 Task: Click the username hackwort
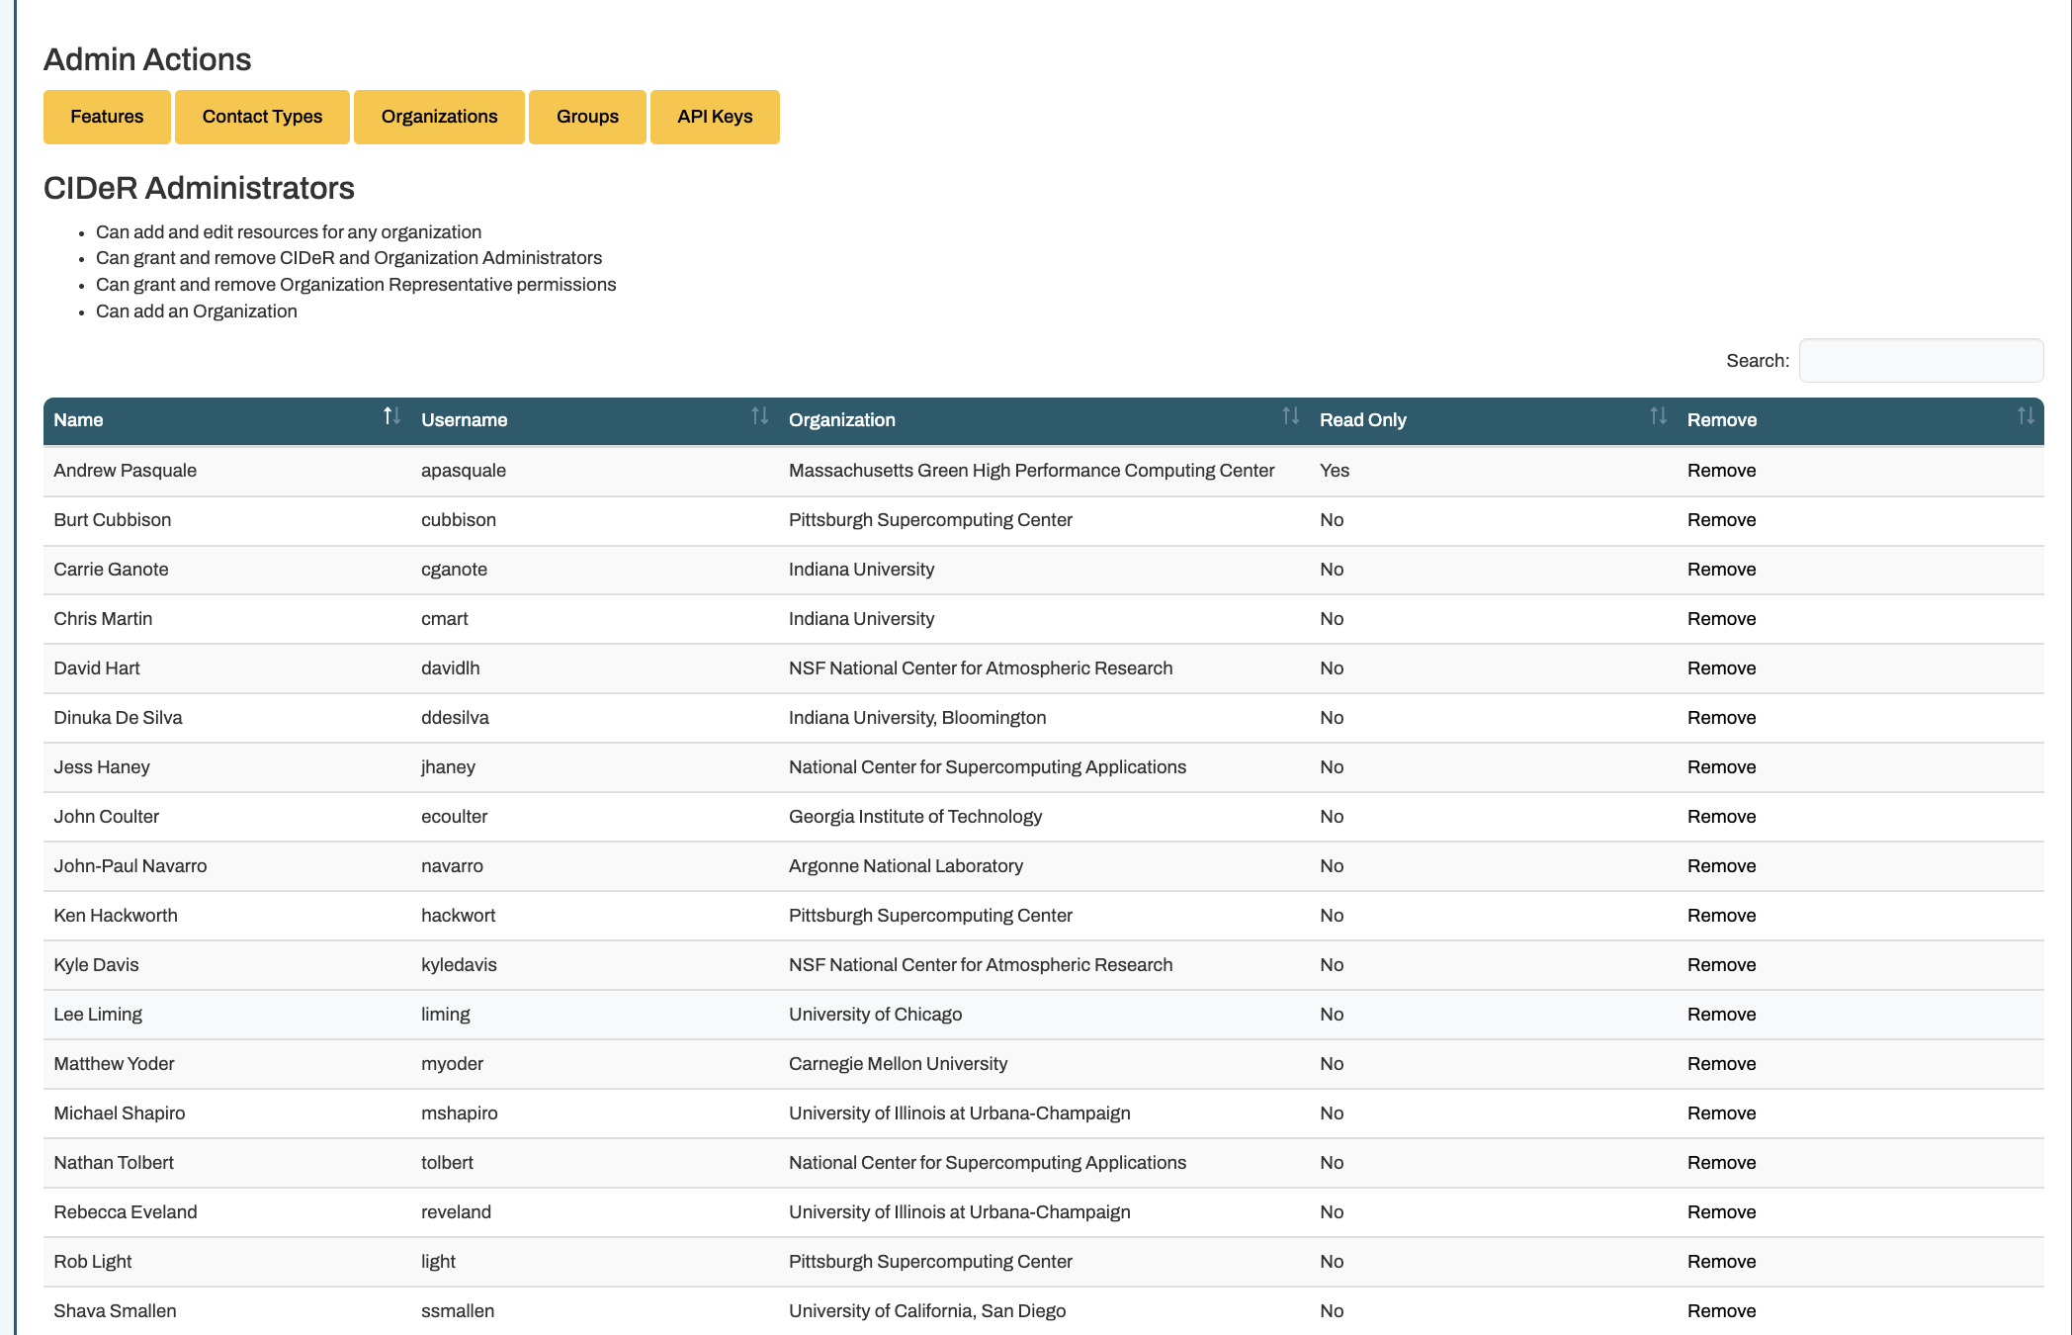(x=458, y=916)
